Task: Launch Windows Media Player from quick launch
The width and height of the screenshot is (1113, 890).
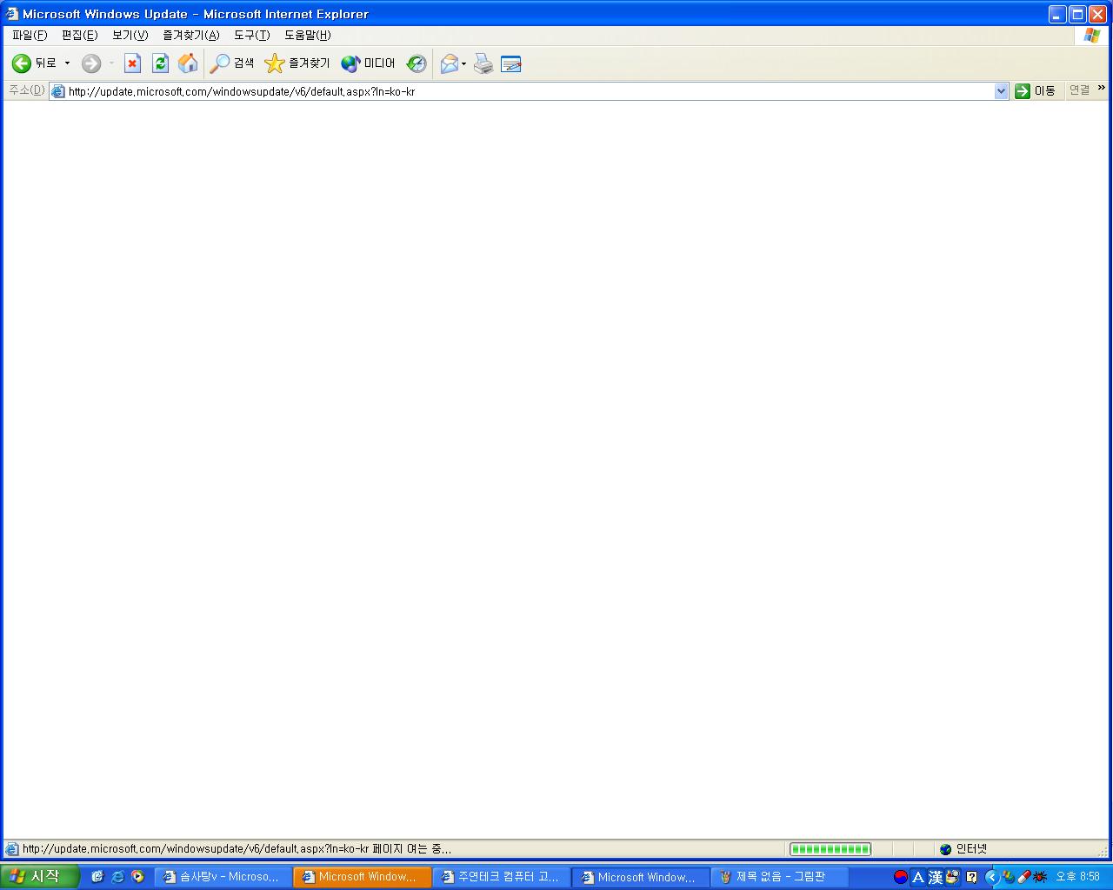Action: point(137,877)
